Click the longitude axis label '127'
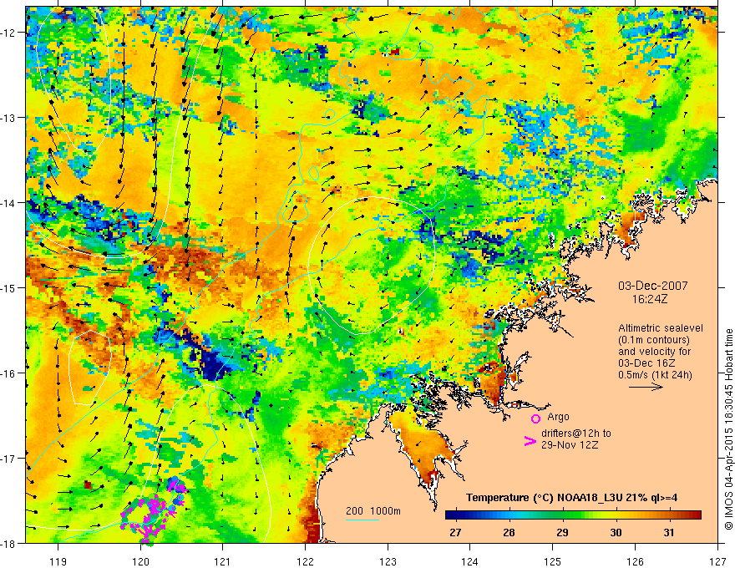The width and height of the screenshot is (735, 568). pyautogui.click(x=717, y=561)
